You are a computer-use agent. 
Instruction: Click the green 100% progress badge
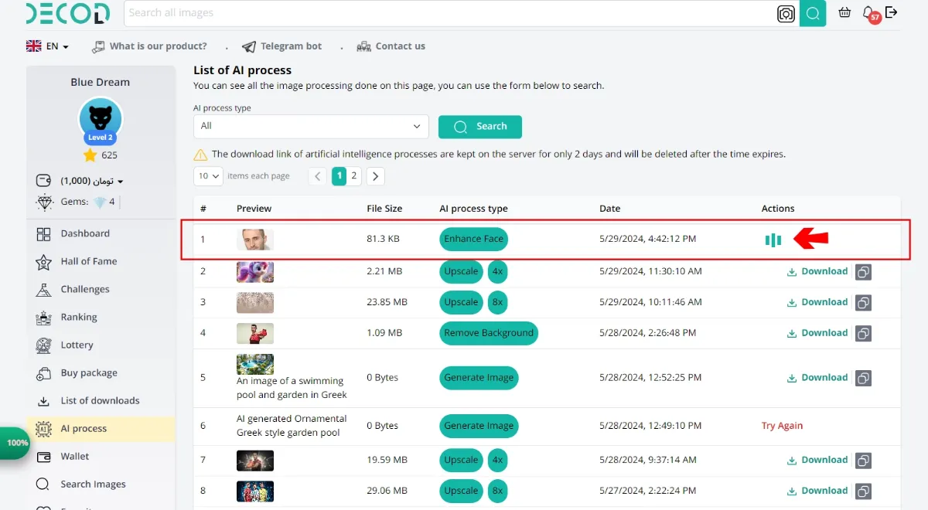15,443
